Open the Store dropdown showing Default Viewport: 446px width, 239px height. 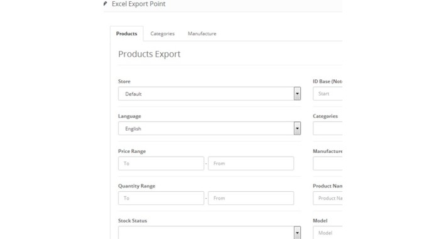[x=209, y=94]
